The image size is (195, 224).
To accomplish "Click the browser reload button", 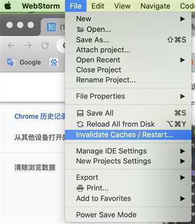I will (x=45, y=45).
